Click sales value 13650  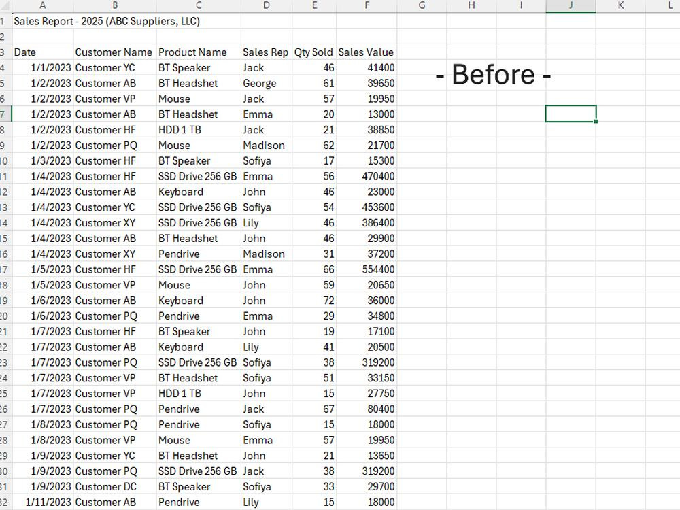[x=367, y=456]
